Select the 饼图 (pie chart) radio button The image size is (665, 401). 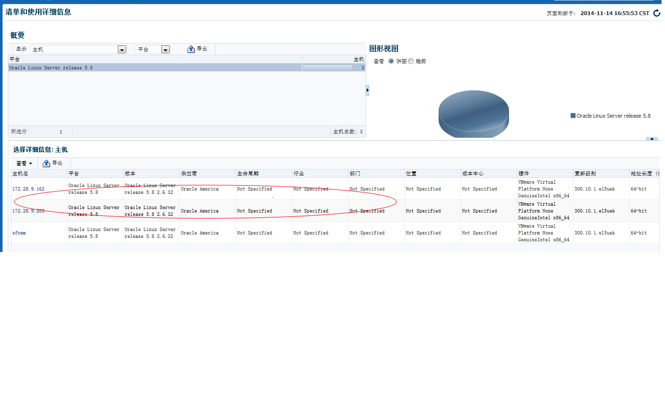point(391,61)
